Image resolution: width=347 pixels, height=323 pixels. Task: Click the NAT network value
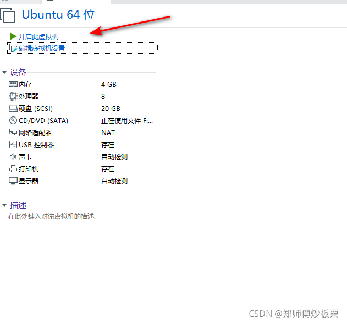[x=108, y=132]
